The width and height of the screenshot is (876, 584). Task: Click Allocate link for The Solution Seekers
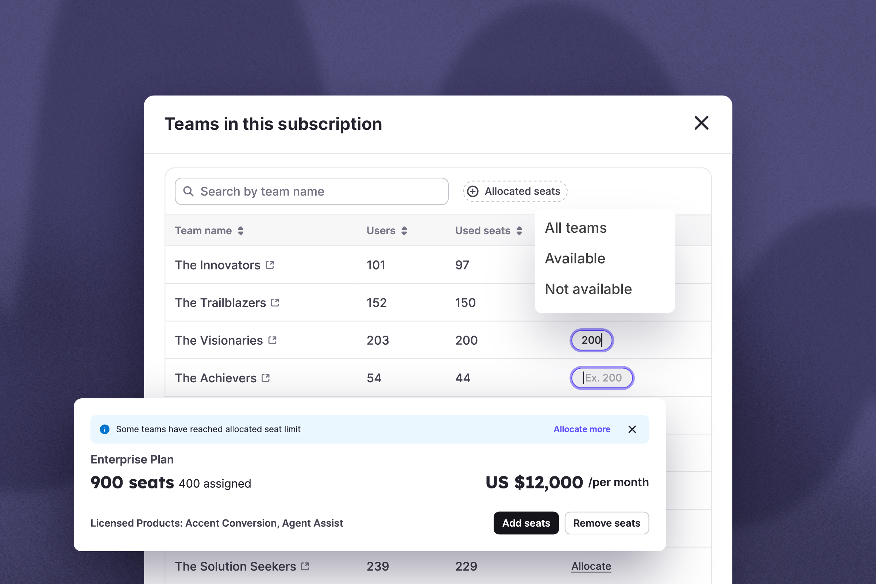pos(591,566)
